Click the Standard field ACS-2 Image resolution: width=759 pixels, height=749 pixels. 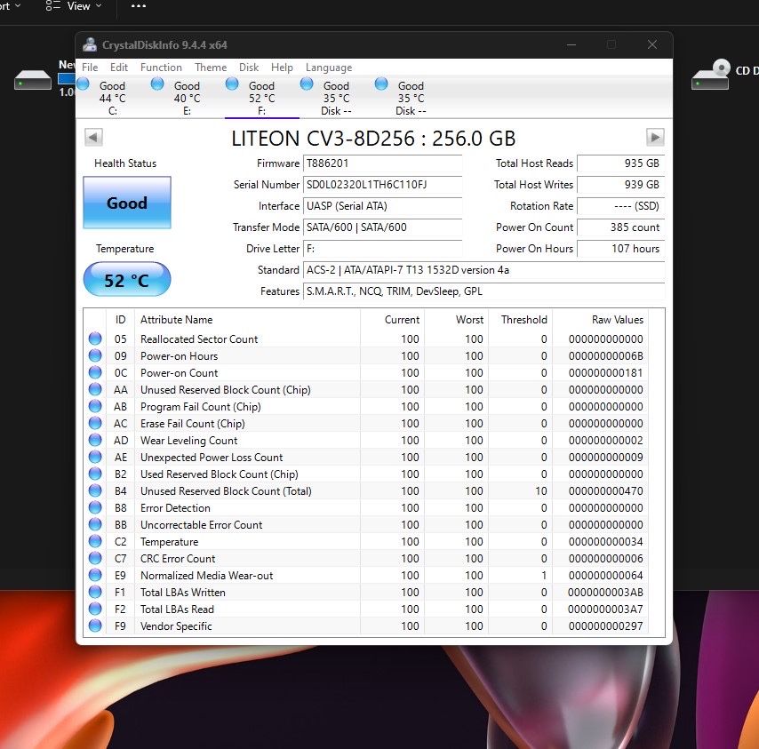tap(483, 269)
